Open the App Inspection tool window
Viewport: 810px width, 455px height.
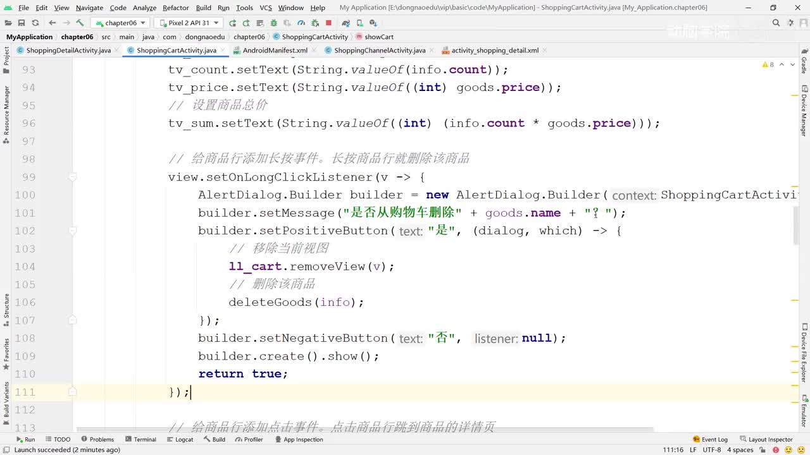pos(299,439)
